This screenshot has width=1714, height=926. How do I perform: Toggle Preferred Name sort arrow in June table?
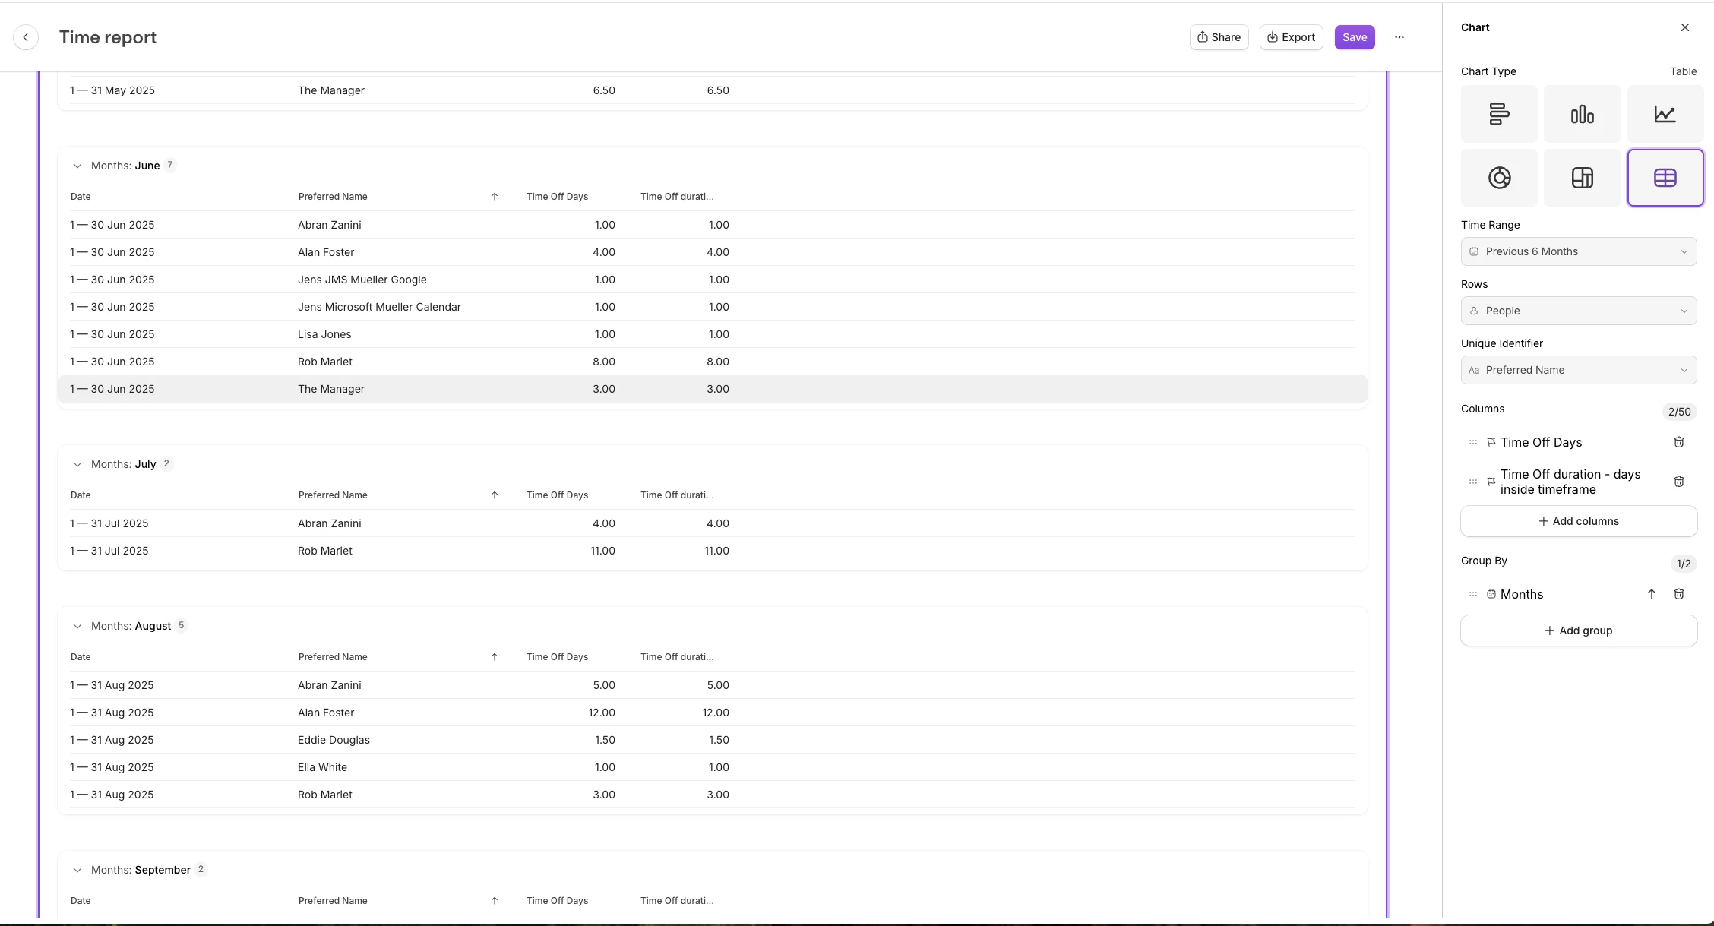pos(495,197)
